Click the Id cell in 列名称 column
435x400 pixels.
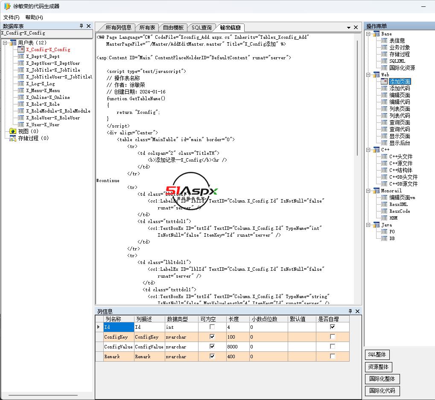tap(119, 327)
